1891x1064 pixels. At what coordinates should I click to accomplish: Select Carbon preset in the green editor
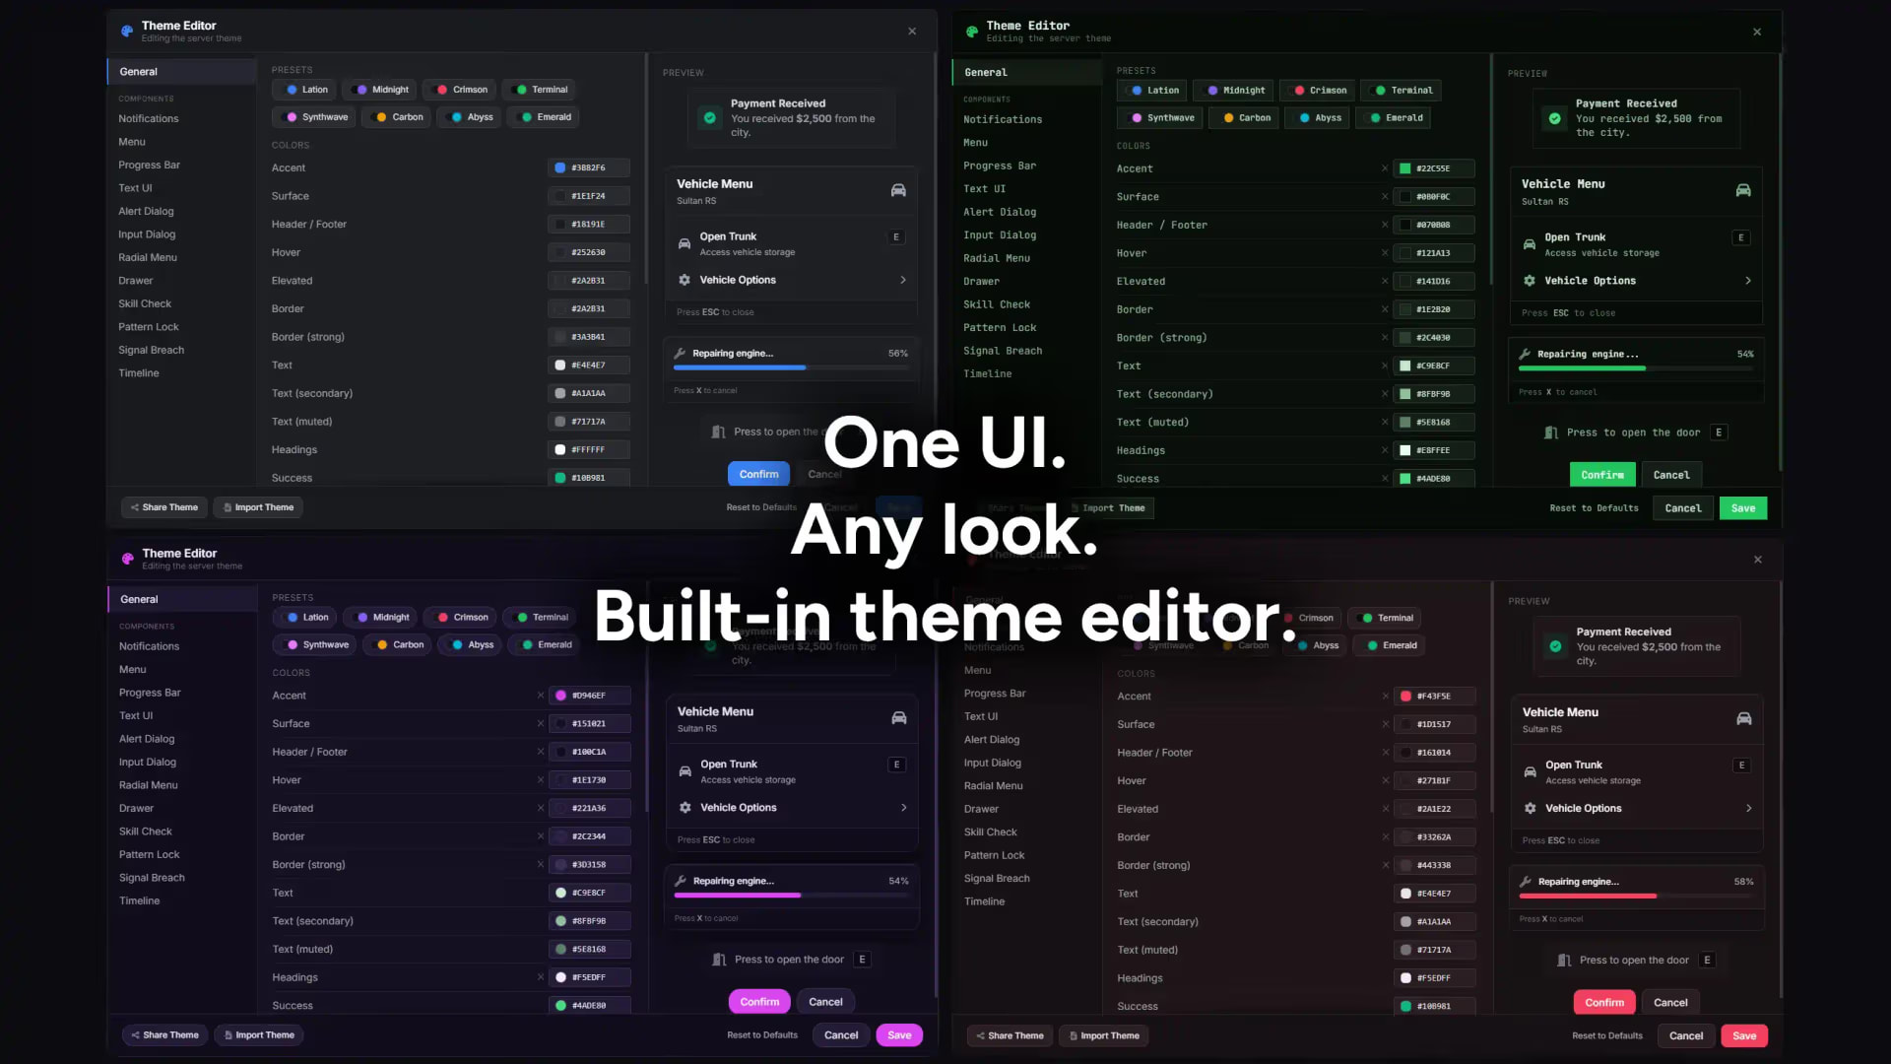[1245, 117]
